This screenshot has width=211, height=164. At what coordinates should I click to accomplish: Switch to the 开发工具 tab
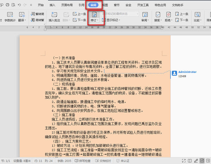143,5
